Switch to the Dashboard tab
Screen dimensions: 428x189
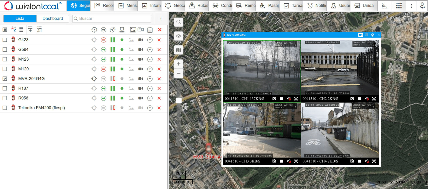[x=53, y=18]
